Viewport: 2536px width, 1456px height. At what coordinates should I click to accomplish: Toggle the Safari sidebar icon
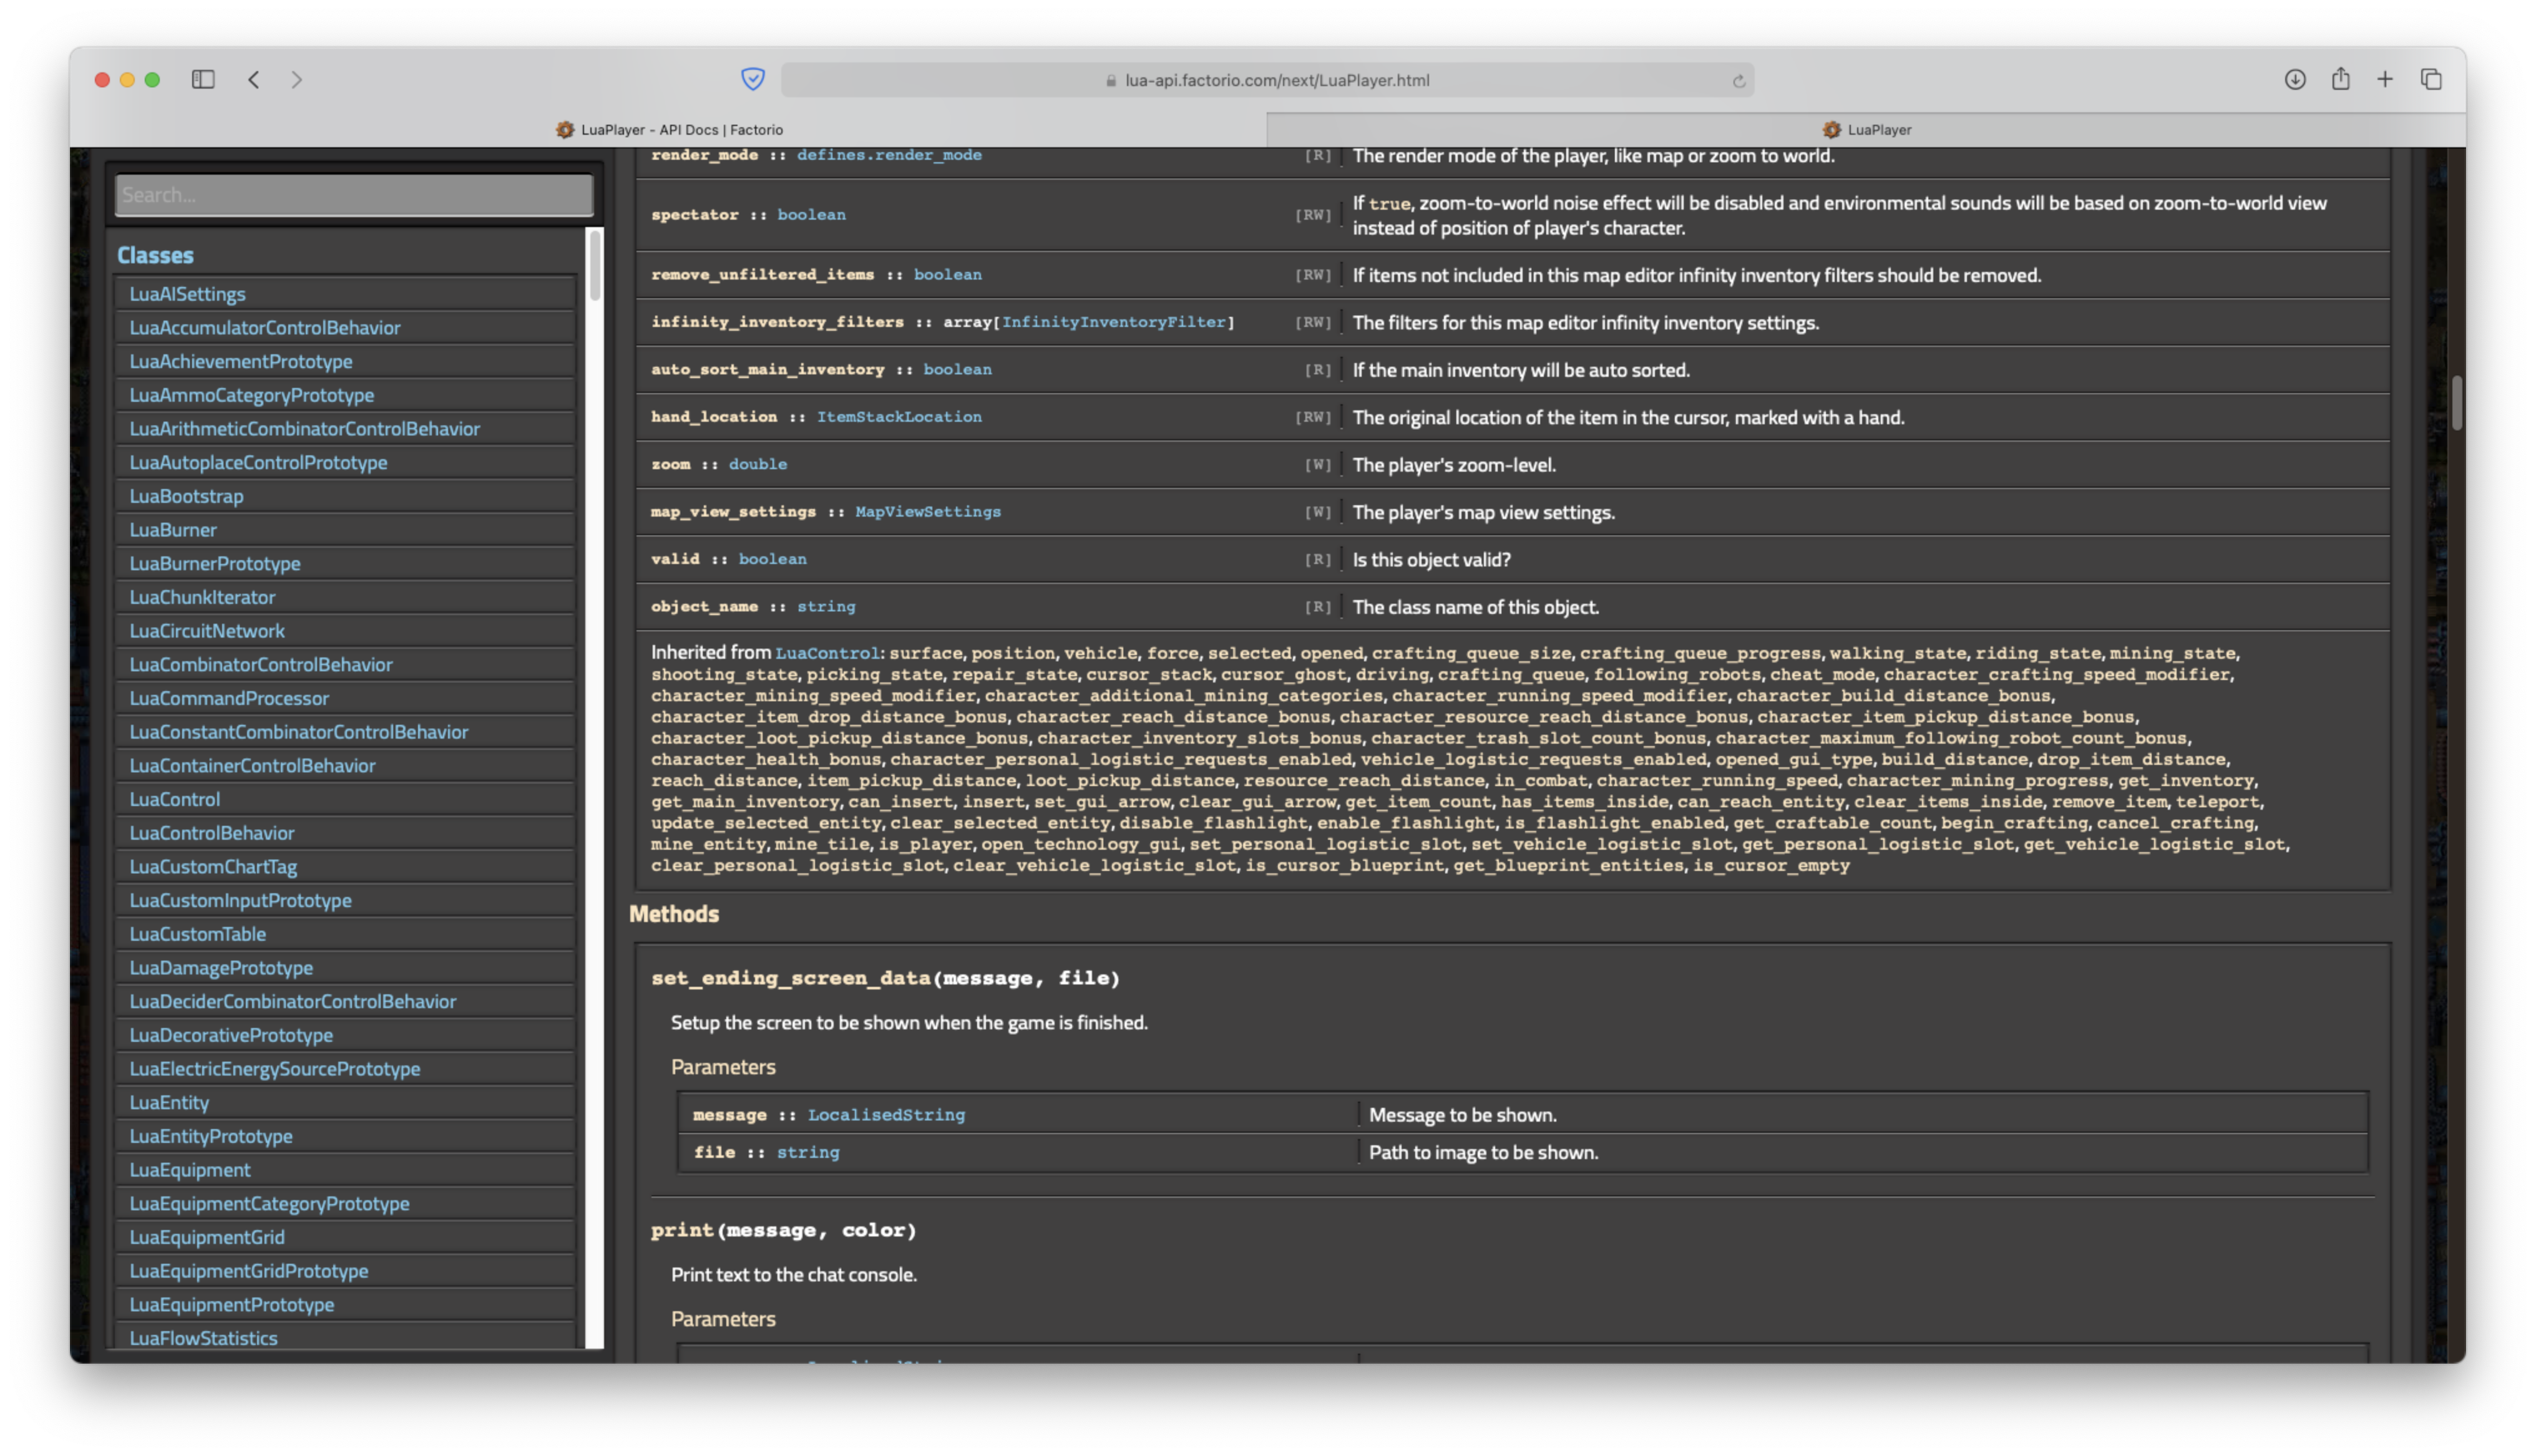(203, 79)
